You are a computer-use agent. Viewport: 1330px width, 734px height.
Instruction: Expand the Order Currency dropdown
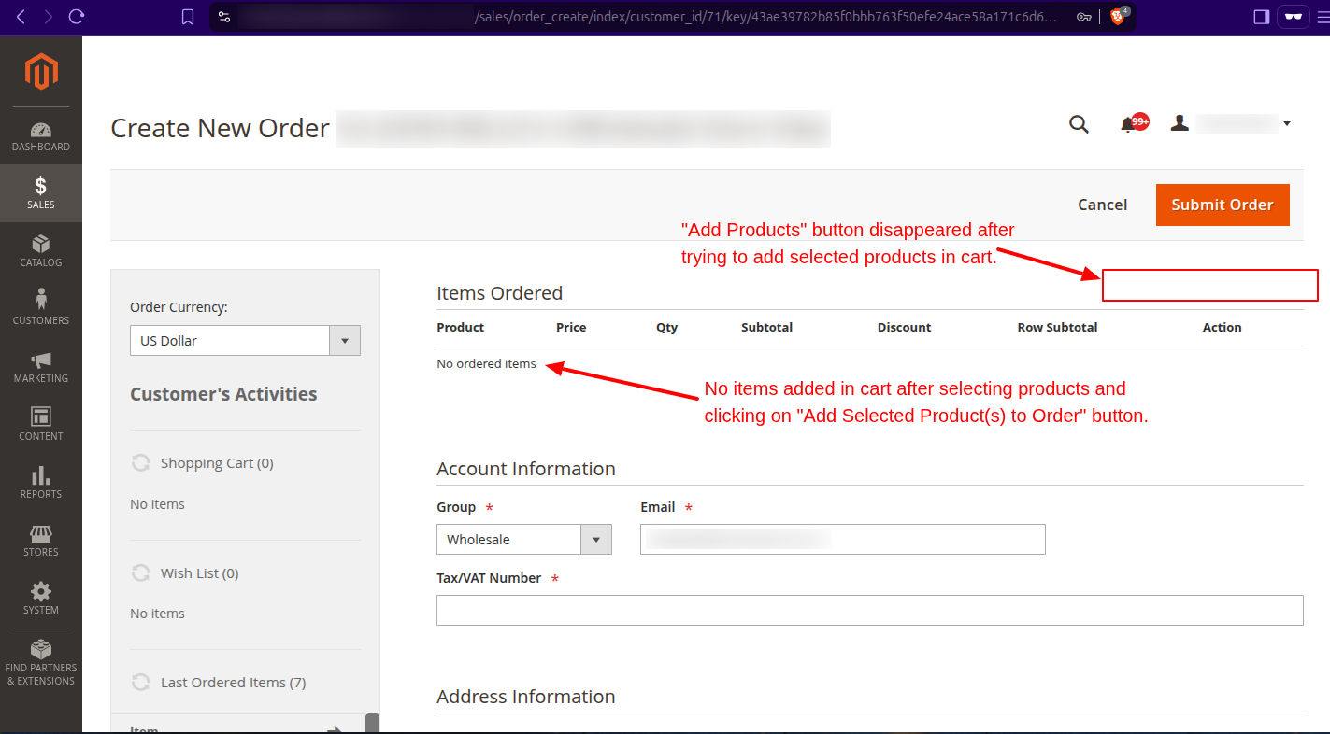245,341
